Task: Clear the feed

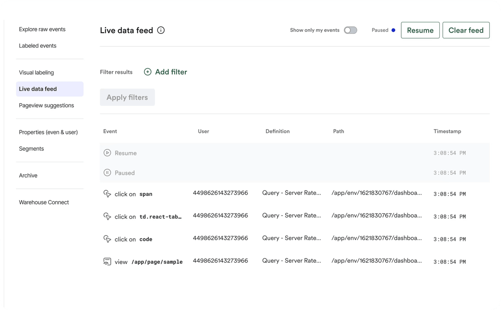Action: click(x=466, y=30)
